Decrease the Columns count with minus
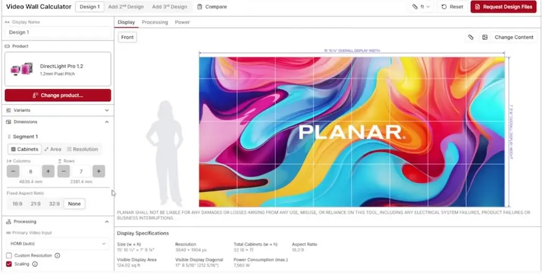This screenshot has width=542, height=275. [13, 171]
